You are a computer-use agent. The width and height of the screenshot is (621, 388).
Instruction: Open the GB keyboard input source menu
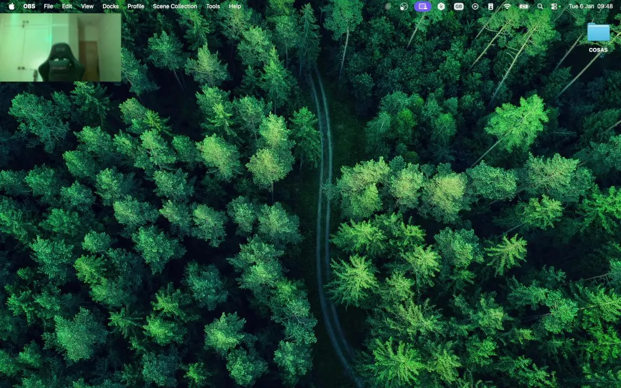(458, 6)
